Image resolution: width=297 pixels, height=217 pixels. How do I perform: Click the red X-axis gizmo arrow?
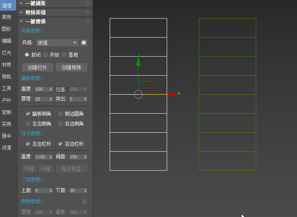pyautogui.click(x=172, y=94)
